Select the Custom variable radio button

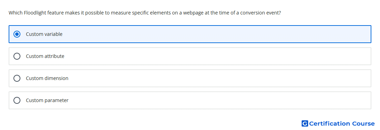click(17, 34)
